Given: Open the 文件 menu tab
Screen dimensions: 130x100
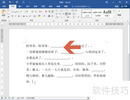Looking at the screenshot, I should pos(4,6).
